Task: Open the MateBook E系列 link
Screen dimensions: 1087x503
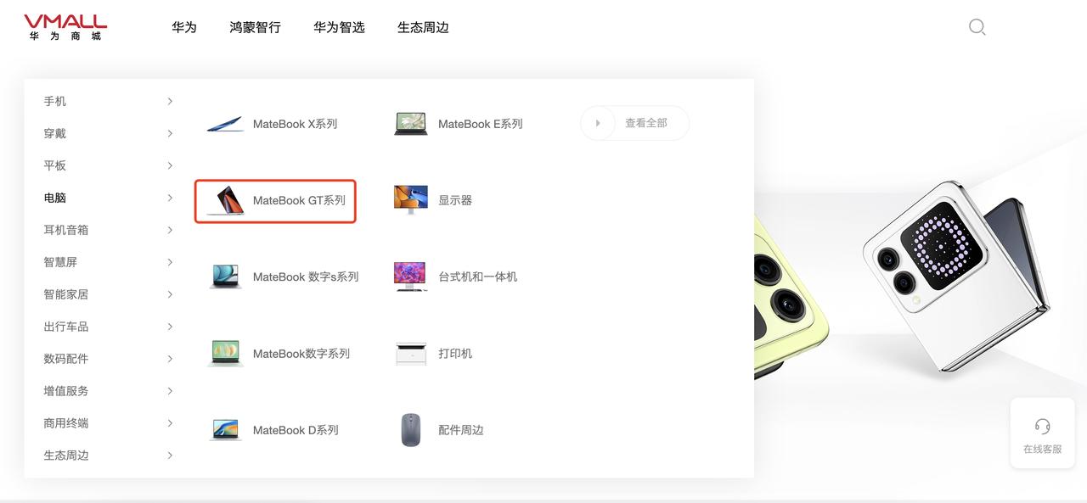Action: [x=480, y=124]
